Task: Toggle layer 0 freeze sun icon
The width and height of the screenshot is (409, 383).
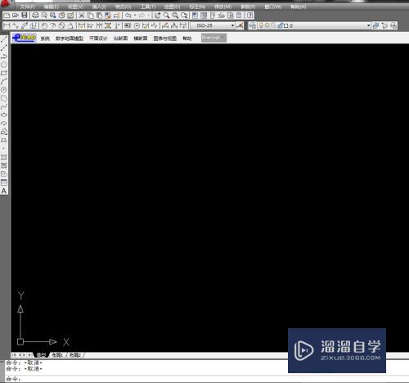Action: click(x=267, y=25)
